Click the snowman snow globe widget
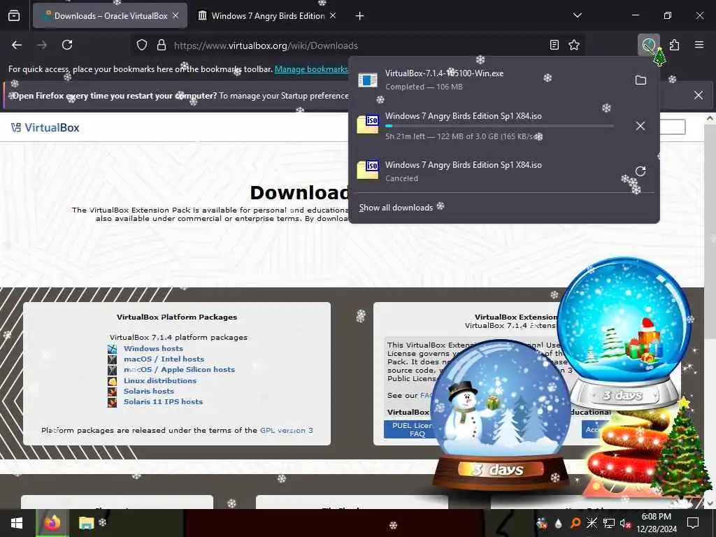The height and width of the screenshot is (537, 716). (501, 415)
